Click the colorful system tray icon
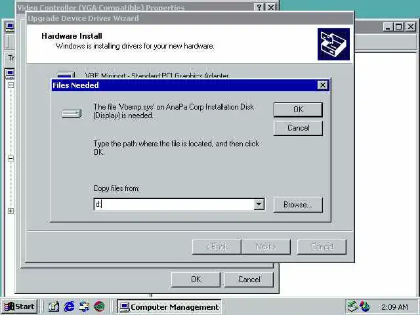Viewport: 420px width, 315px height. coord(365,306)
